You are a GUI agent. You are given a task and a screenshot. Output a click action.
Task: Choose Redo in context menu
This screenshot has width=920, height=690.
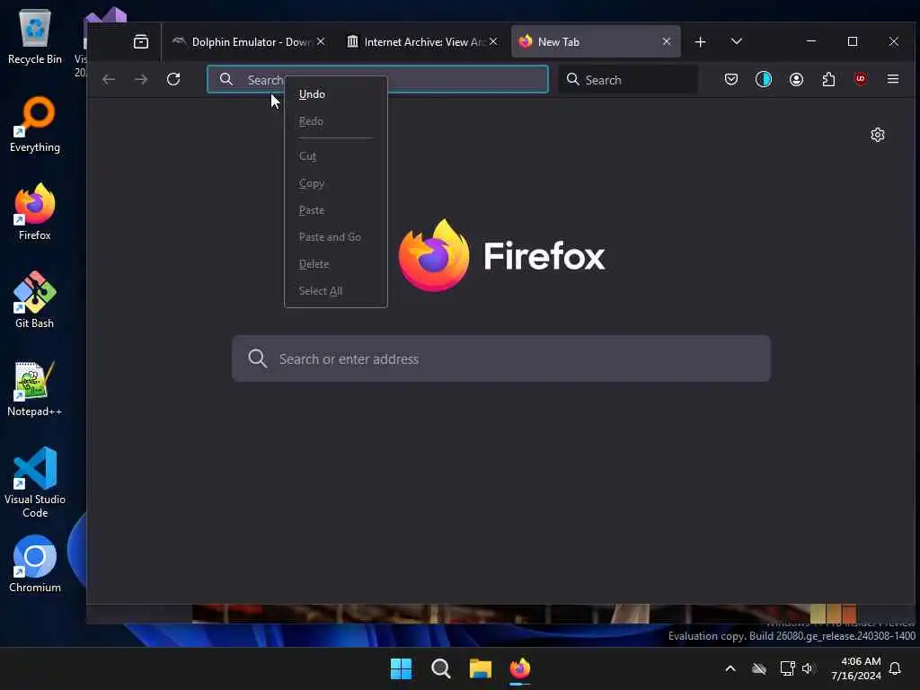tap(336, 121)
